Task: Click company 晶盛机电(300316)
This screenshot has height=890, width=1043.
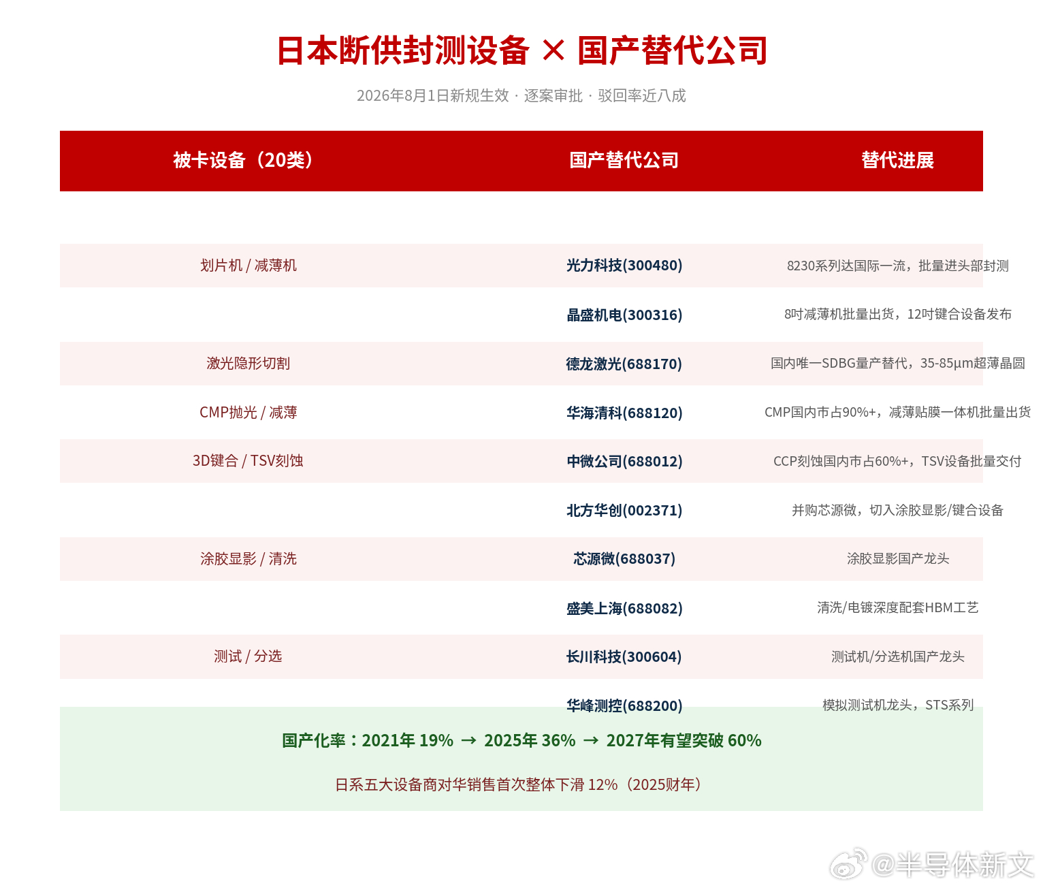Action: [624, 315]
